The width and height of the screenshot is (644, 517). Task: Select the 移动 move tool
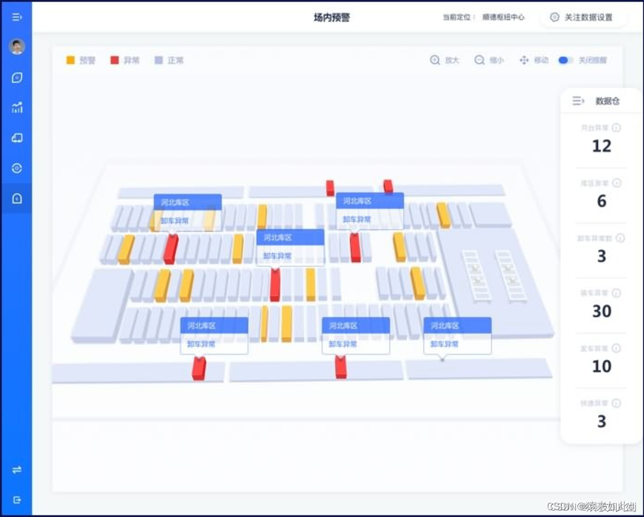(533, 60)
